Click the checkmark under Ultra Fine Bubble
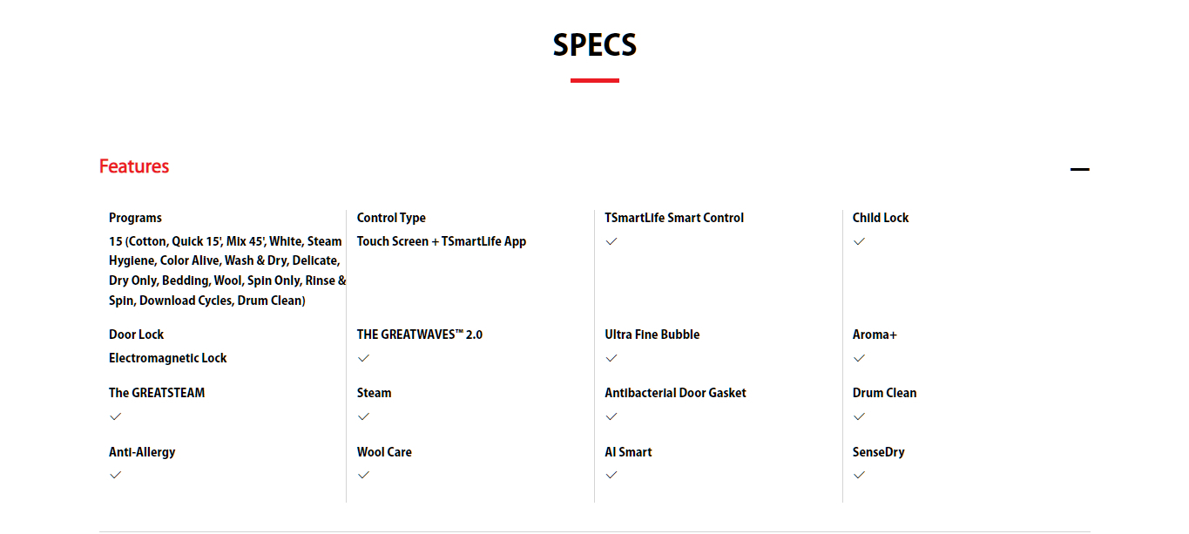Viewport: 1189px width, 534px height. pyautogui.click(x=611, y=358)
